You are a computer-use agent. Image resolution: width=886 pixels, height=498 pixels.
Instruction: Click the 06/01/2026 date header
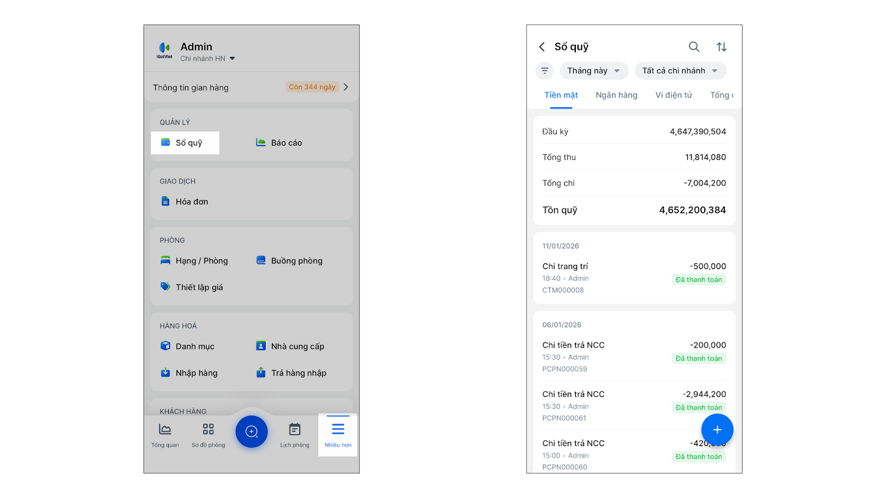pos(562,325)
